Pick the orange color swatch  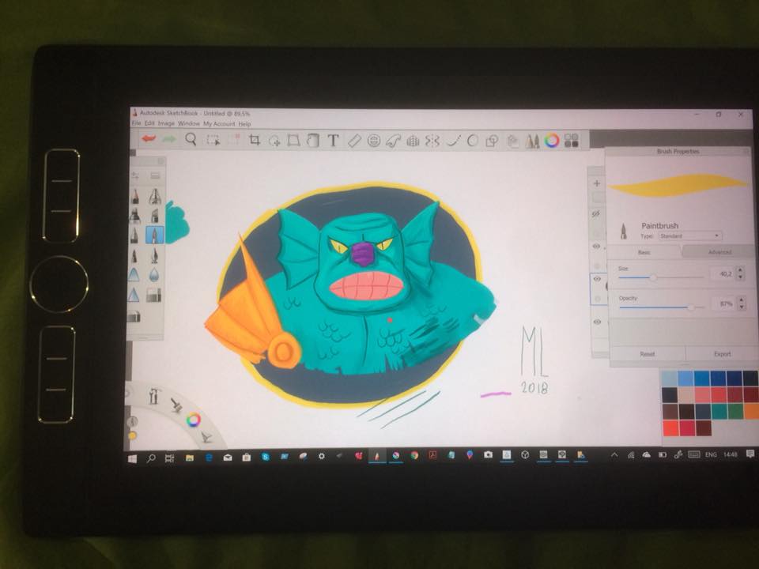coord(752,411)
